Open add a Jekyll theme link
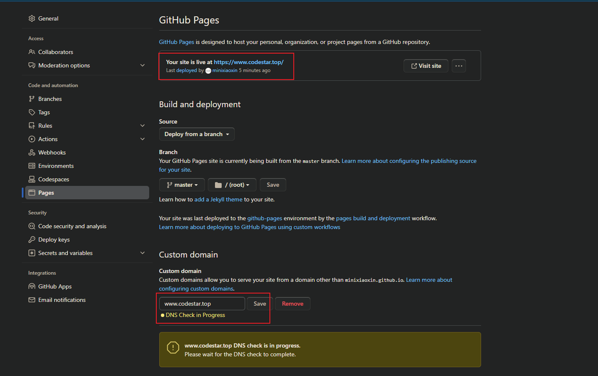598x376 pixels. (x=218, y=199)
